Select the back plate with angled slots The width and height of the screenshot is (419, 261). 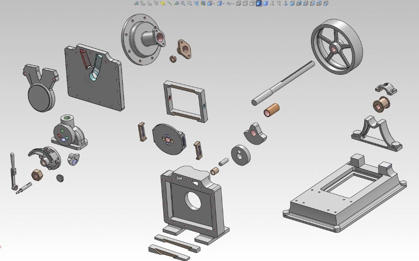click(95, 77)
